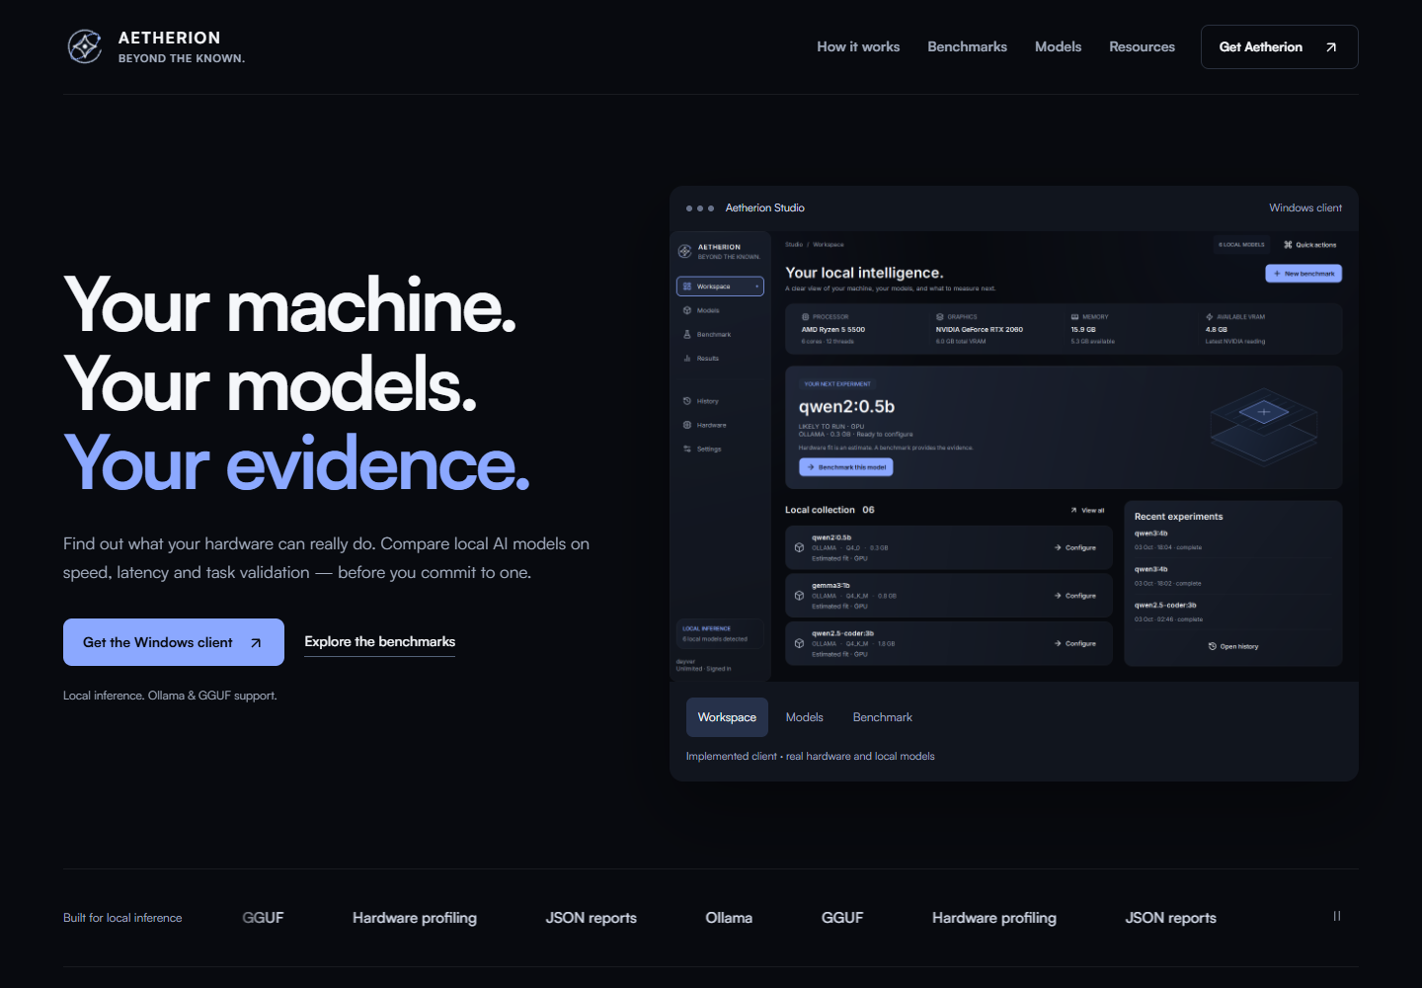Click the qwen2:0.5b experiment heading

[x=846, y=406]
